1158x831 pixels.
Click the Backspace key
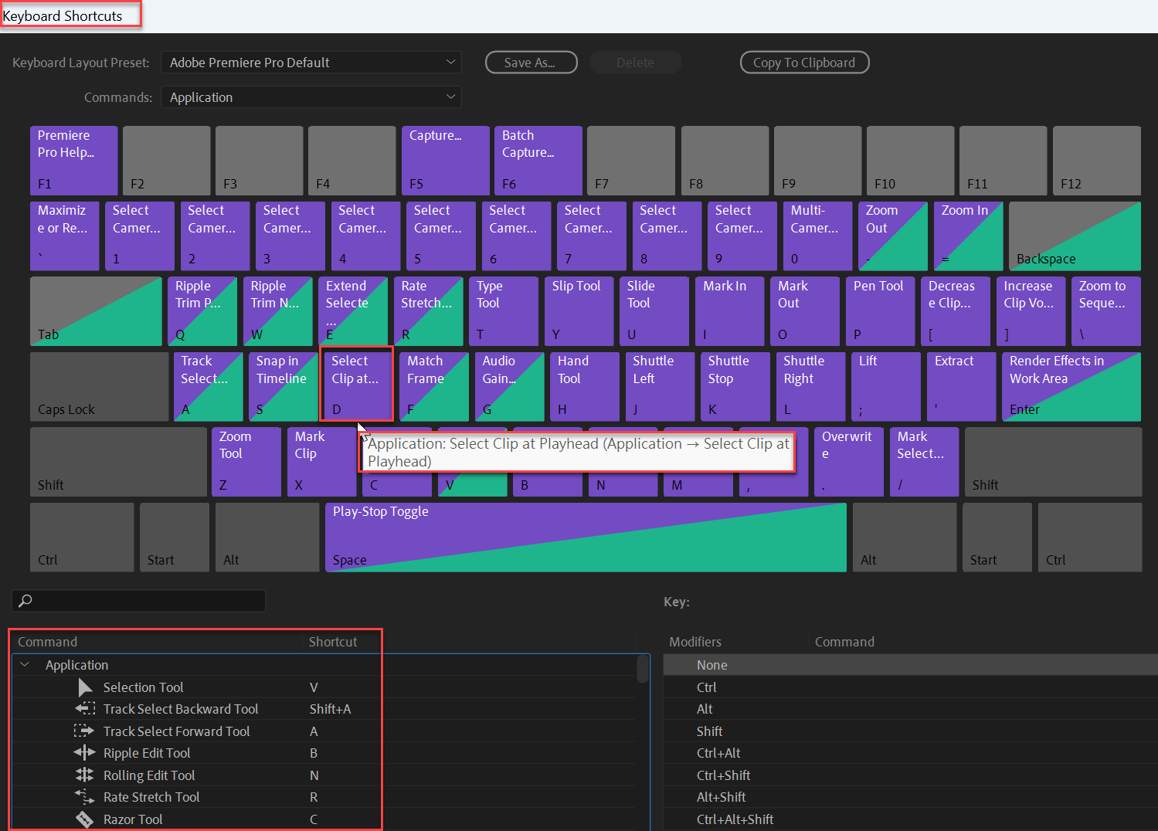tap(1075, 236)
